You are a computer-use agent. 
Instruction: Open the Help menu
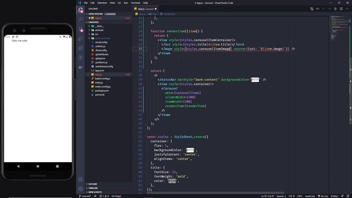(145, 3)
